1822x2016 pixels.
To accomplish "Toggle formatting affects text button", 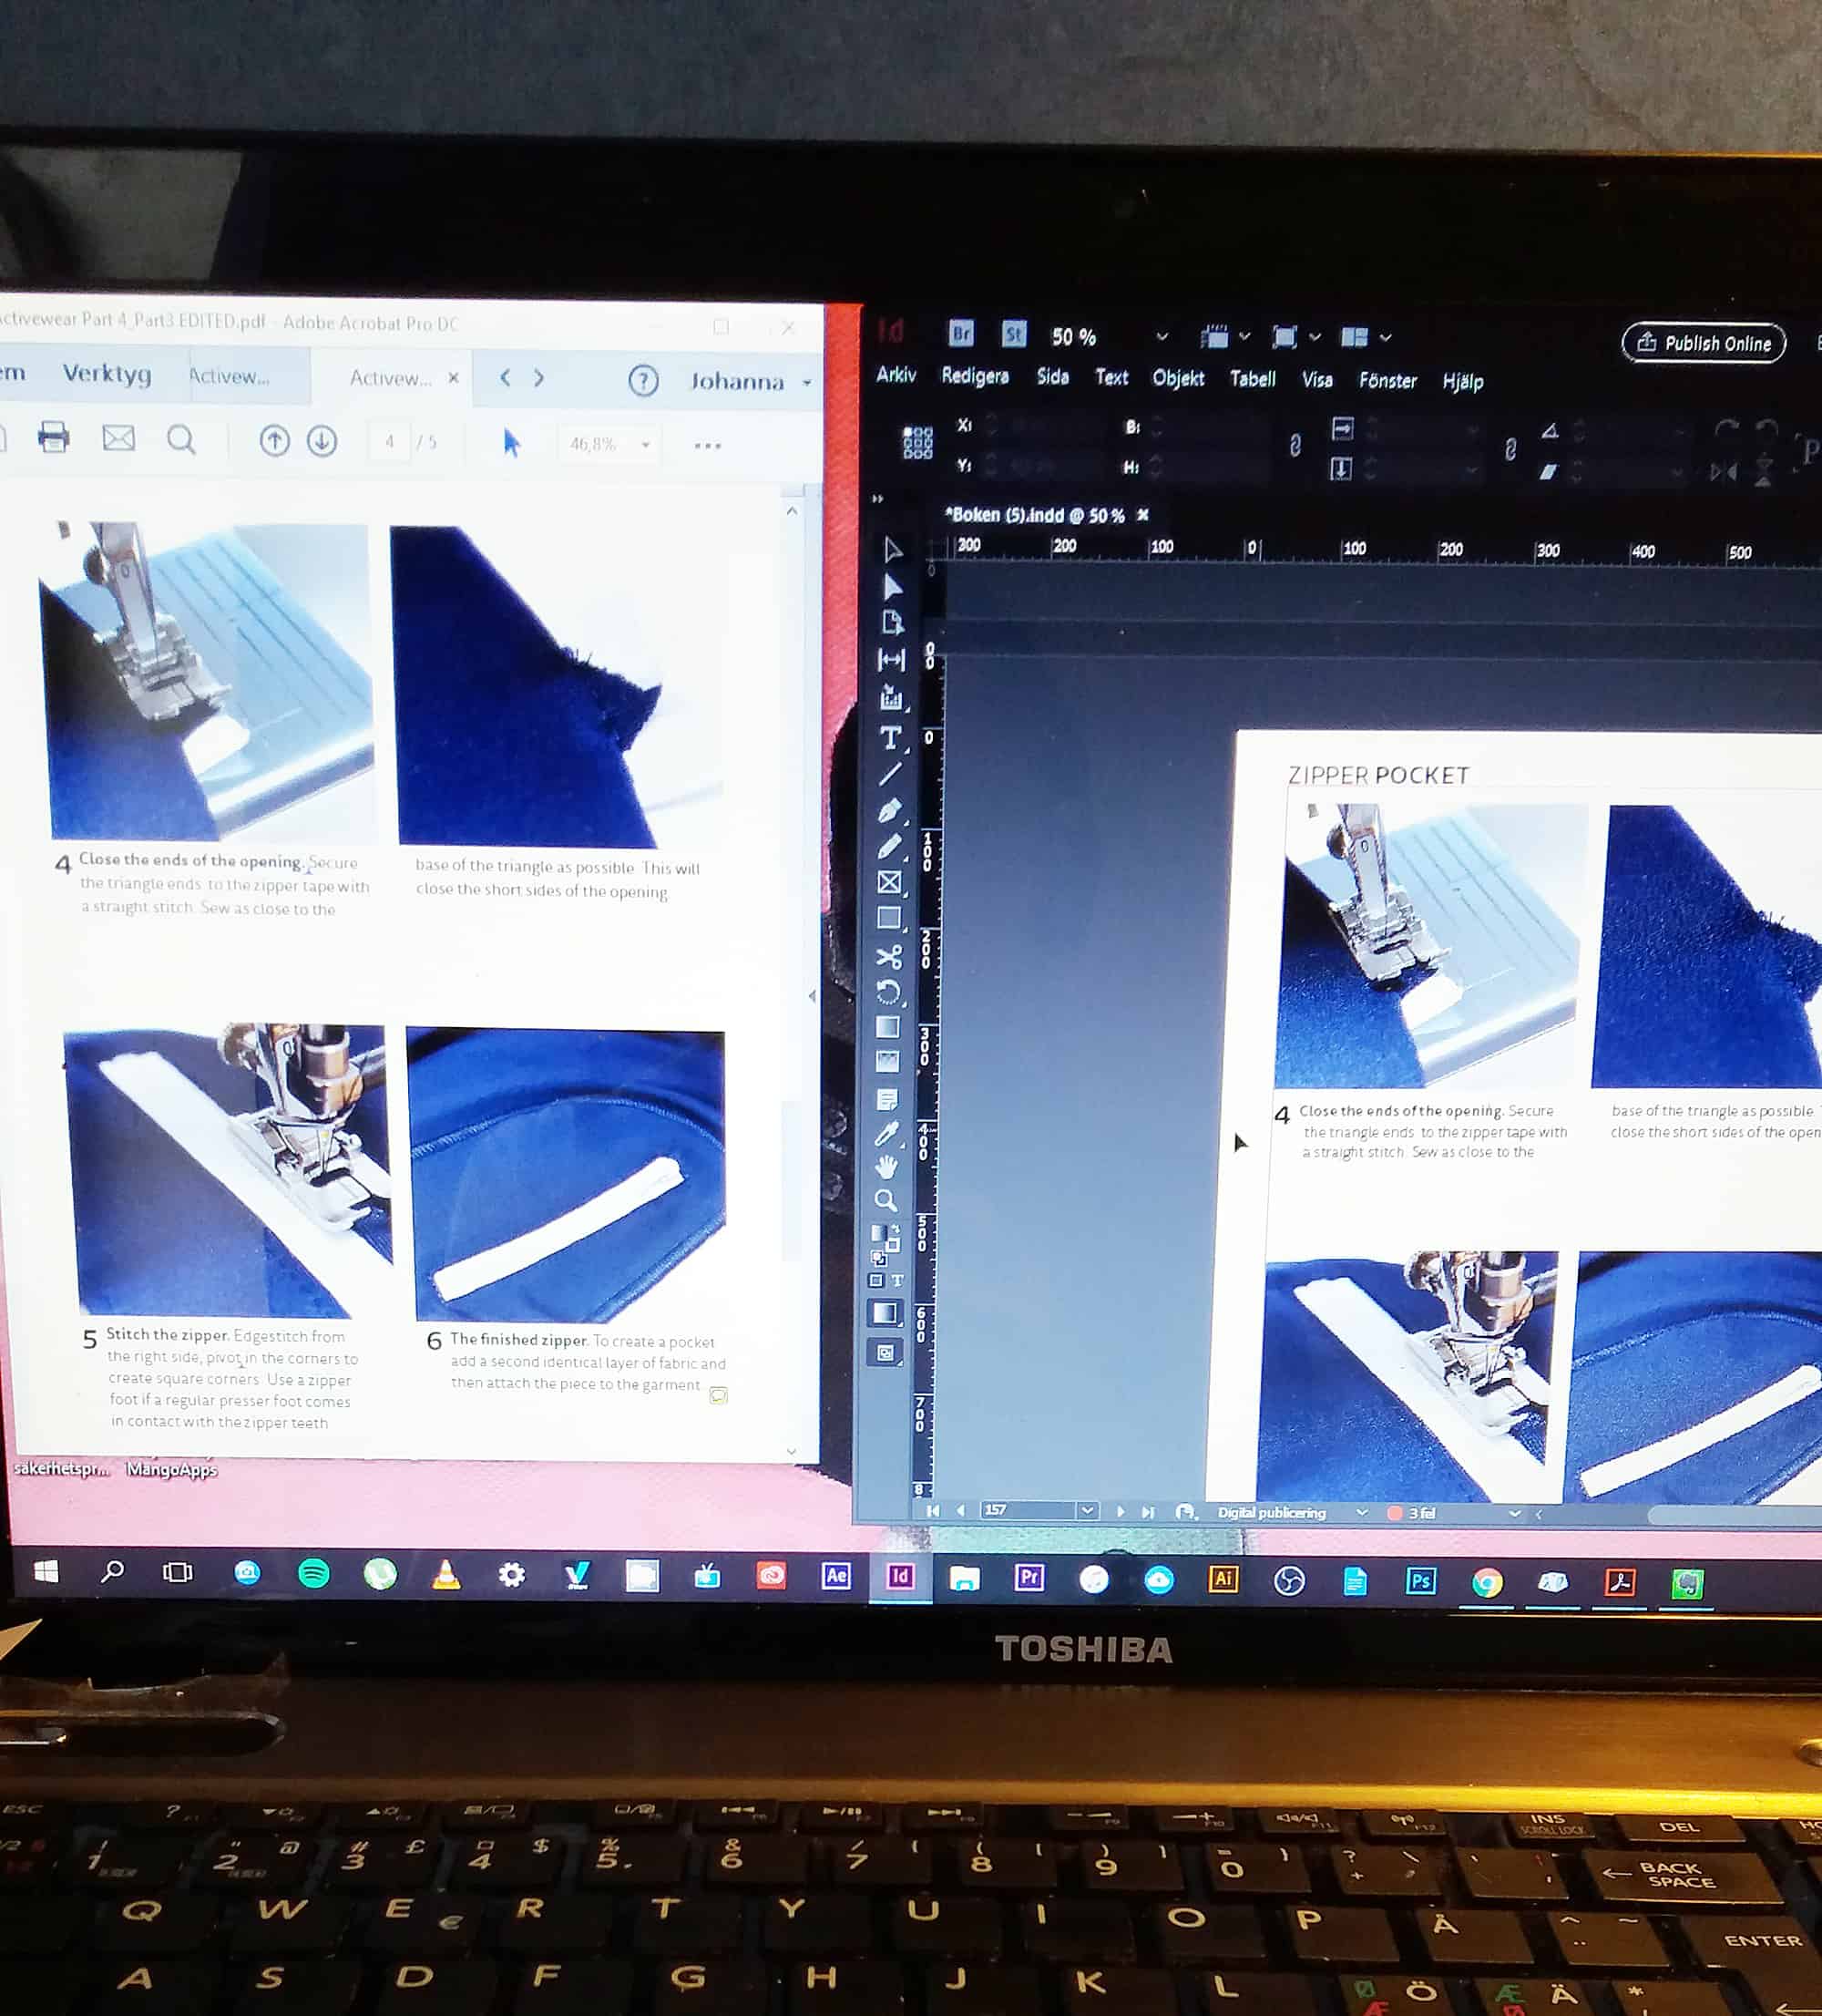I will 897,1280.
